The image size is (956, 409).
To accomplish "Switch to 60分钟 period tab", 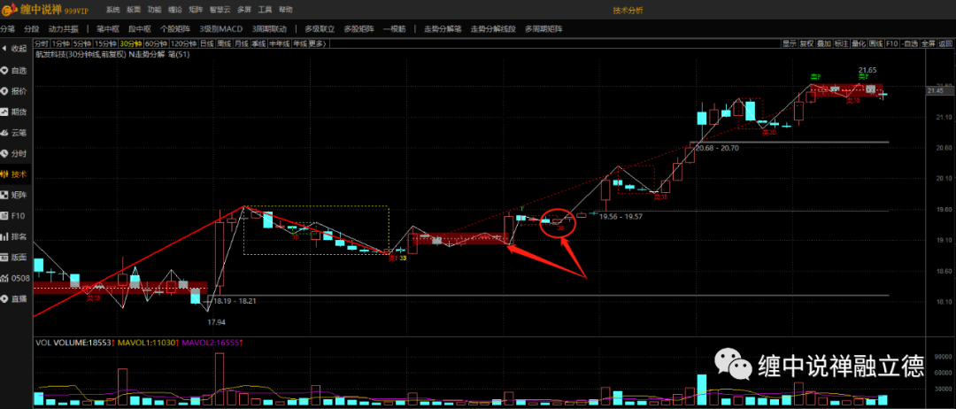I will [x=156, y=43].
